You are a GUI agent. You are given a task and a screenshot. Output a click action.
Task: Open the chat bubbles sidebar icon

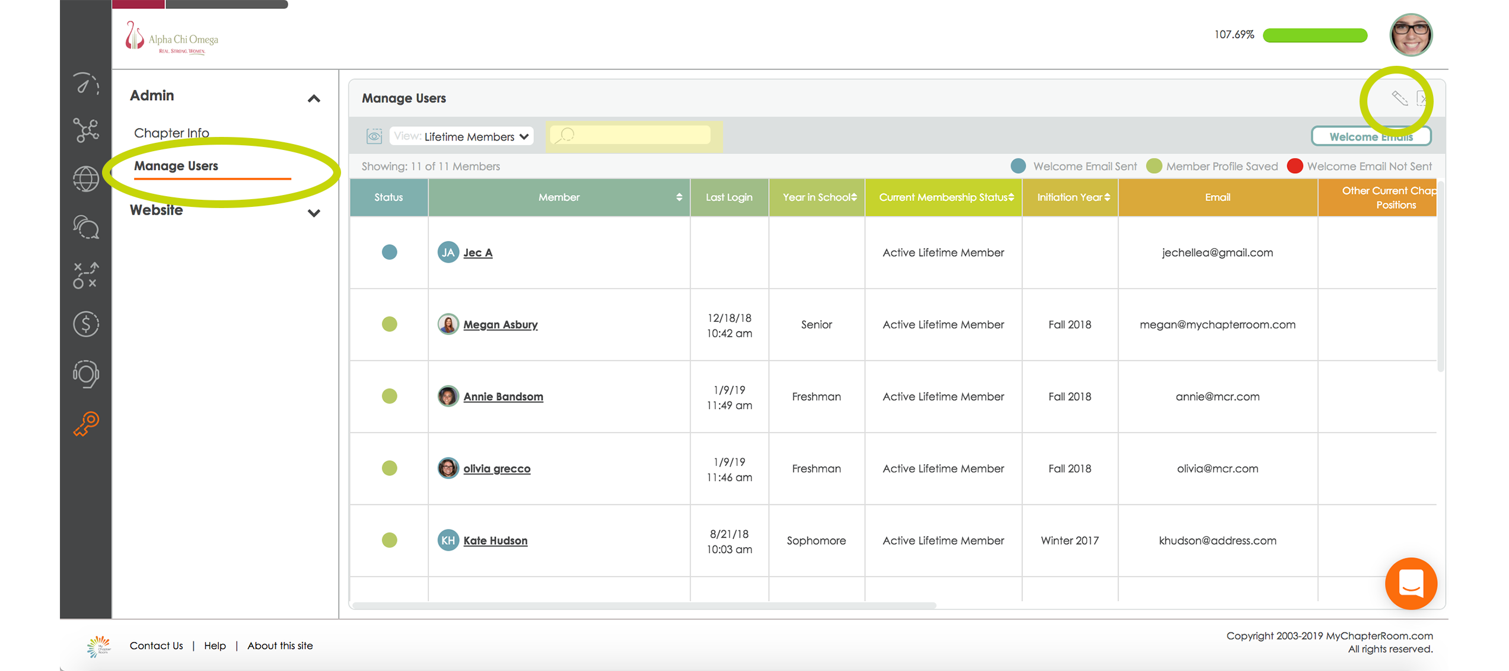(86, 227)
